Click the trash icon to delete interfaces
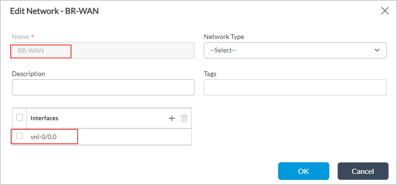Viewport: 397px width, 185px height. (x=184, y=118)
